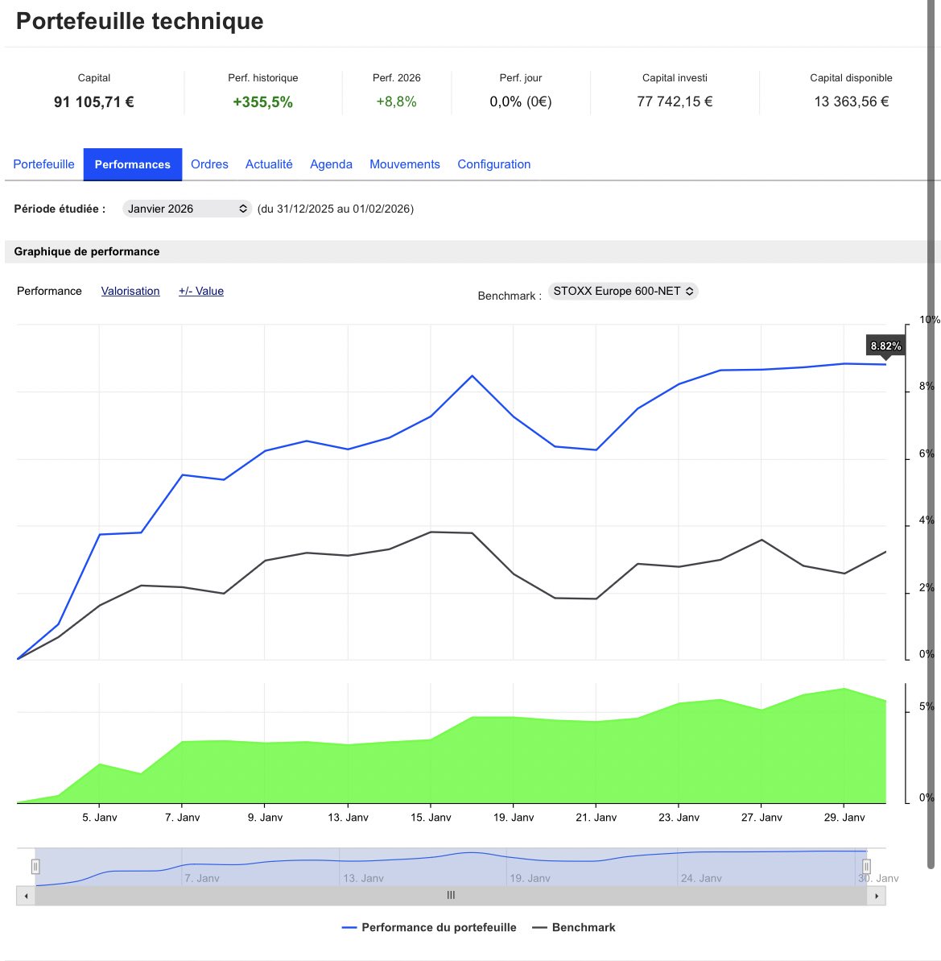Click the right range-selector handle
The image size is (941, 961).
[x=865, y=865]
